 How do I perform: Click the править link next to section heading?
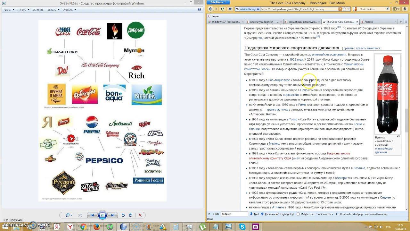(x=349, y=48)
